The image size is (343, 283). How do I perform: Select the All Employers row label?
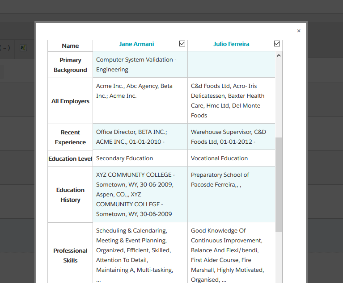[x=70, y=101]
